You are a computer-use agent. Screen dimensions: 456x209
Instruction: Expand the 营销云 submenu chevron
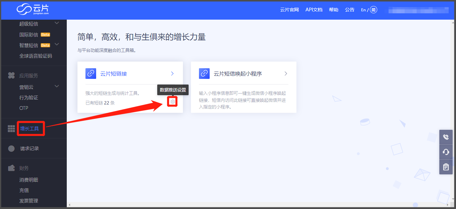pyautogui.click(x=57, y=86)
